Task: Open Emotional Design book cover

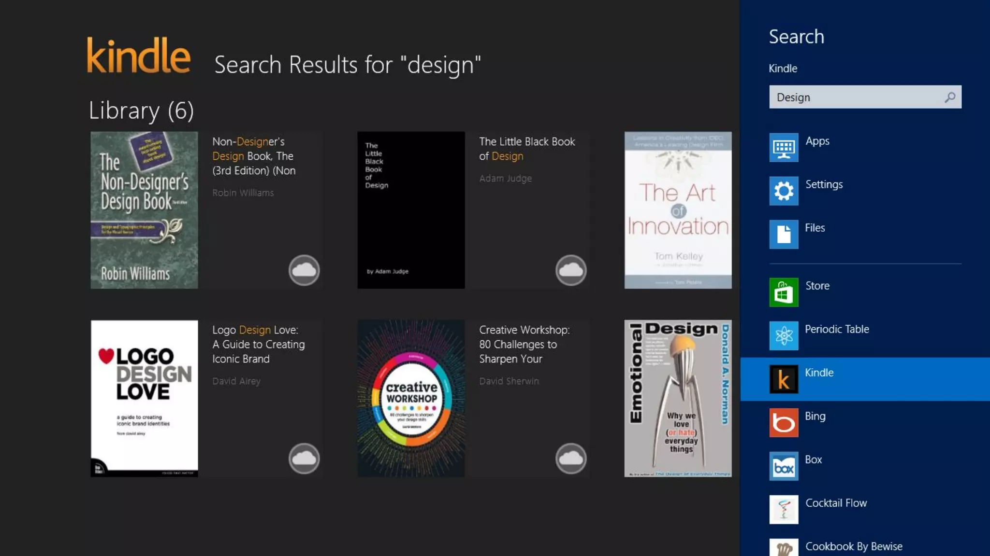Action: pos(678,399)
